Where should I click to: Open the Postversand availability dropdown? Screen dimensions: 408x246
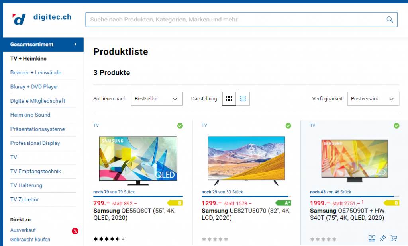[x=373, y=99]
